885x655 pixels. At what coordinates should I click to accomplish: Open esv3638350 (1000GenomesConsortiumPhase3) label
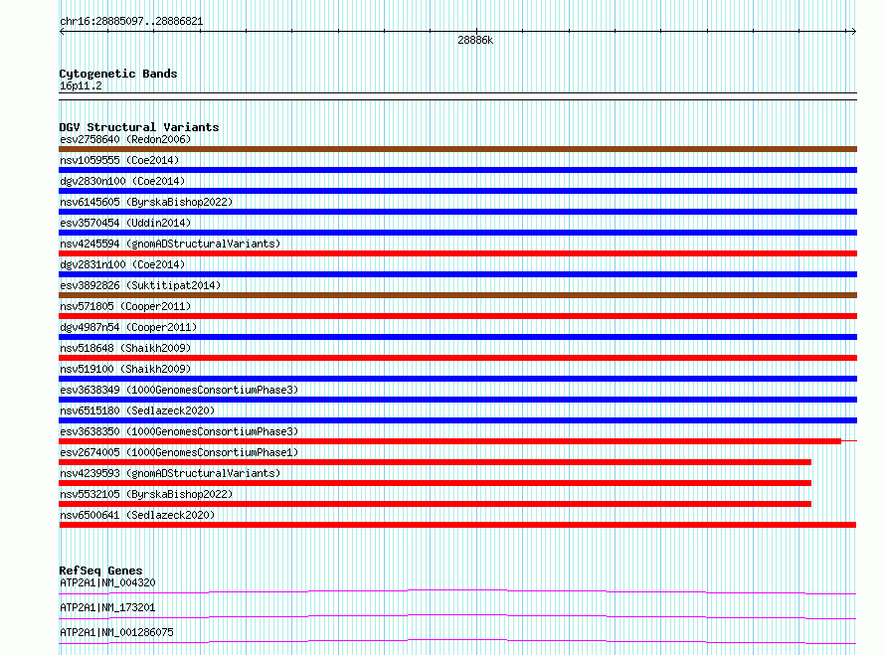(x=179, y=431)
